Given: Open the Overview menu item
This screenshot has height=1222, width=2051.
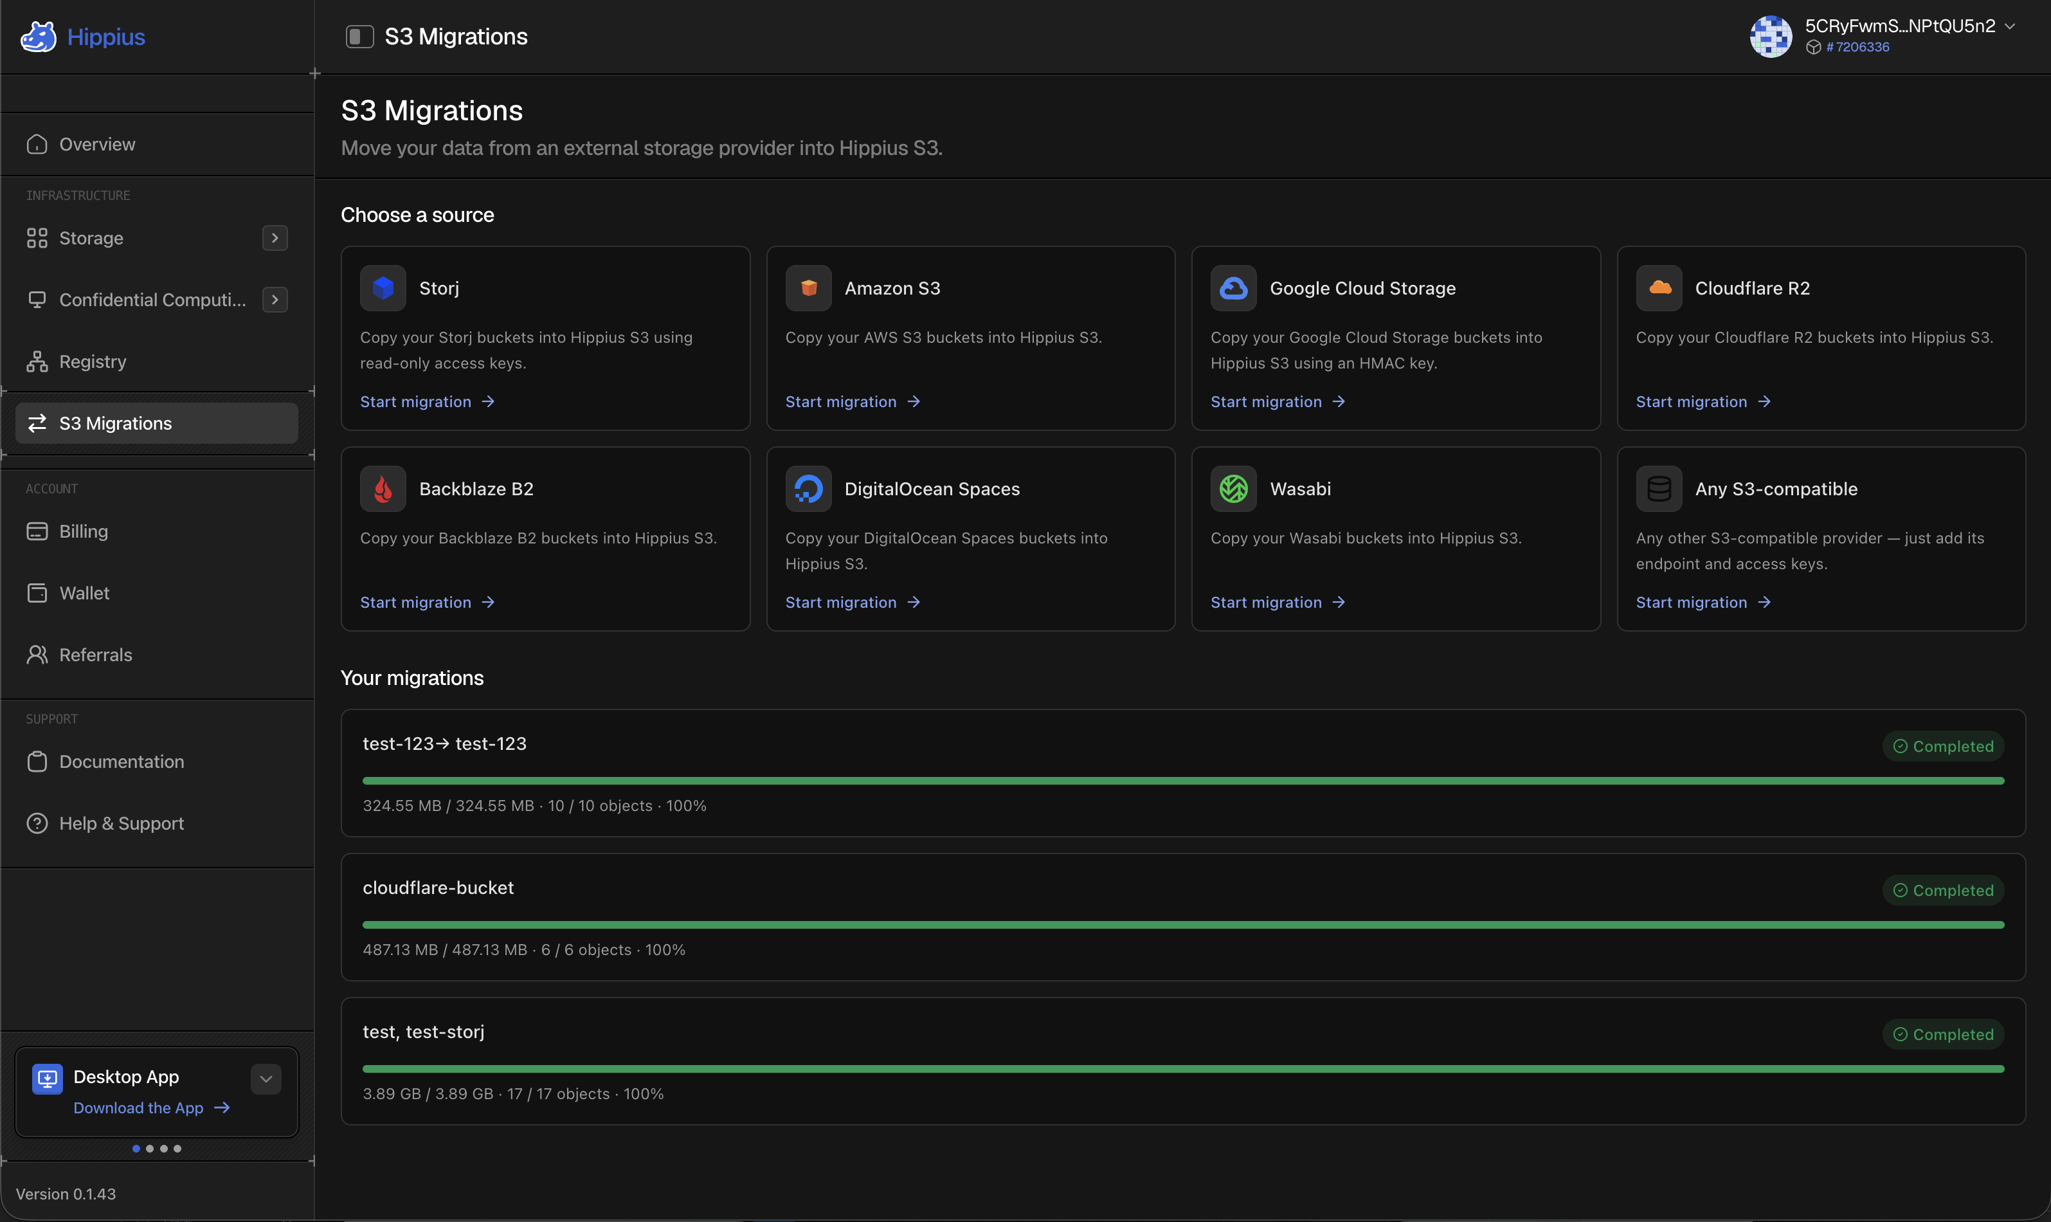Looking at the screenshot, I should pos(157,144).
